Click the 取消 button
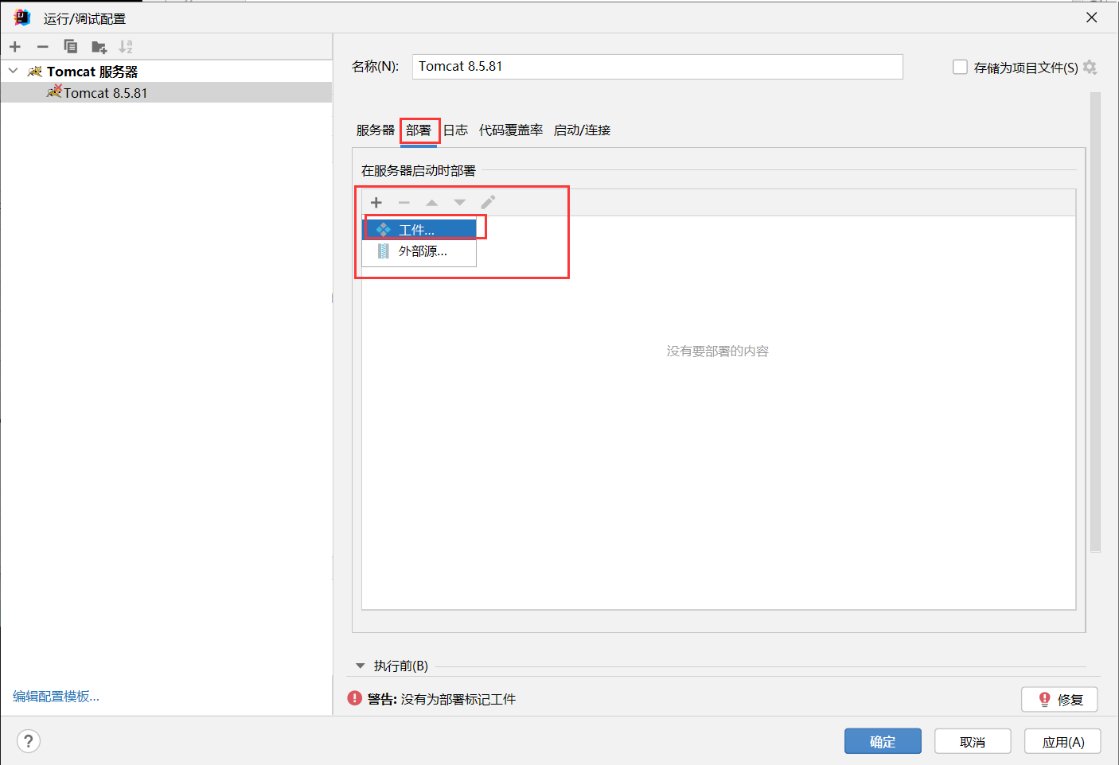The image size is (1119, 765). point(973,741)
